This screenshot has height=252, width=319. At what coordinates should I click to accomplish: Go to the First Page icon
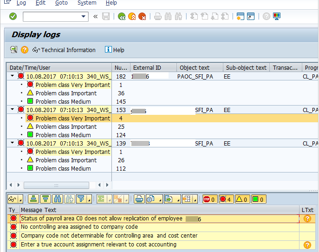pyautogui.click(x=194, y=16)
